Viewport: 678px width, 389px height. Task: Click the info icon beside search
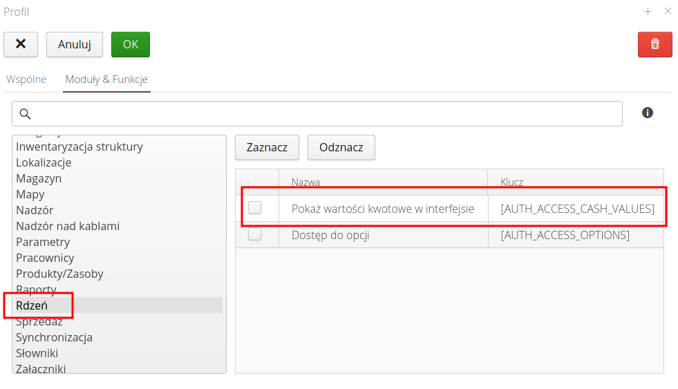point(648,113)
